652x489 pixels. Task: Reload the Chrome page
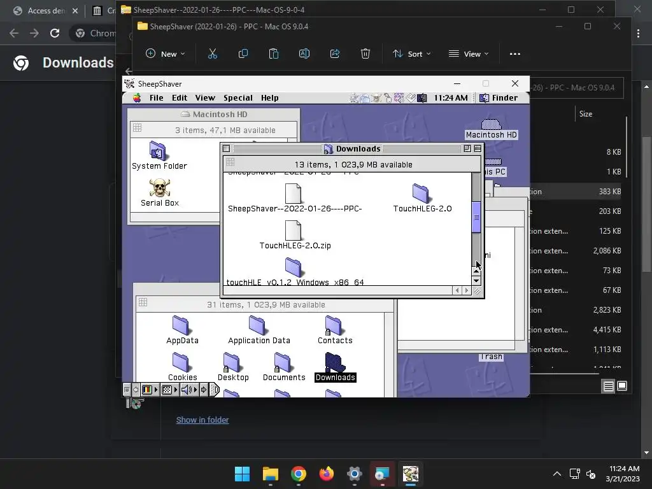click(x=55, y=33)
